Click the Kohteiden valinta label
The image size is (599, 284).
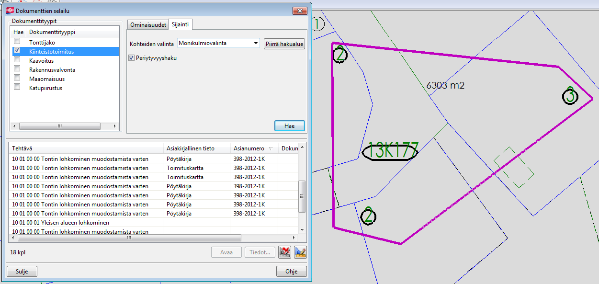[x=151, y=44]
